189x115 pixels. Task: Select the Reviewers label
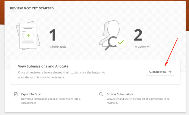141,47
